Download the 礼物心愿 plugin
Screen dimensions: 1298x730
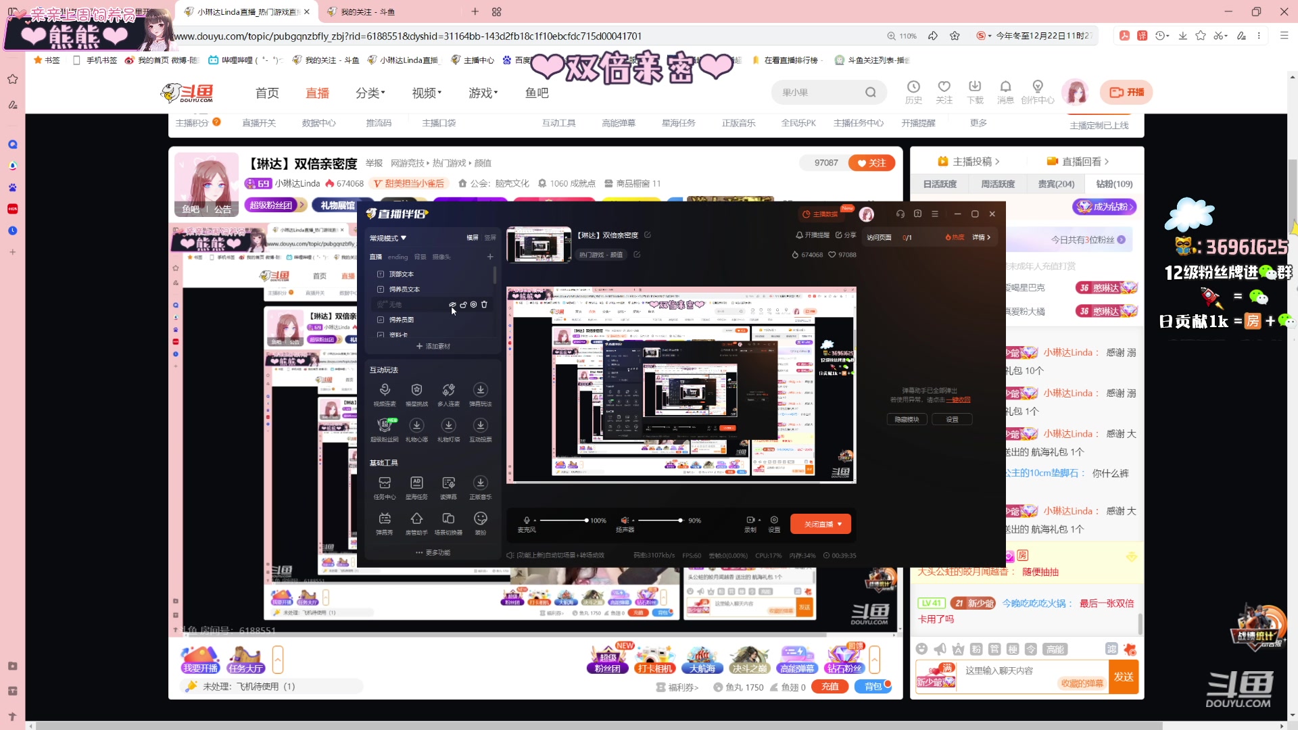[416, 430]
